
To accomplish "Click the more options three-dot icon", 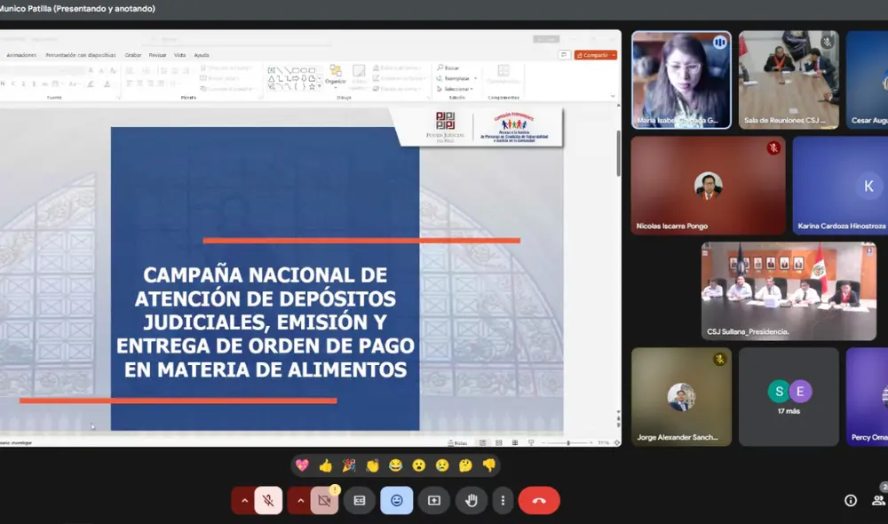I will click(x=503, y=501).
